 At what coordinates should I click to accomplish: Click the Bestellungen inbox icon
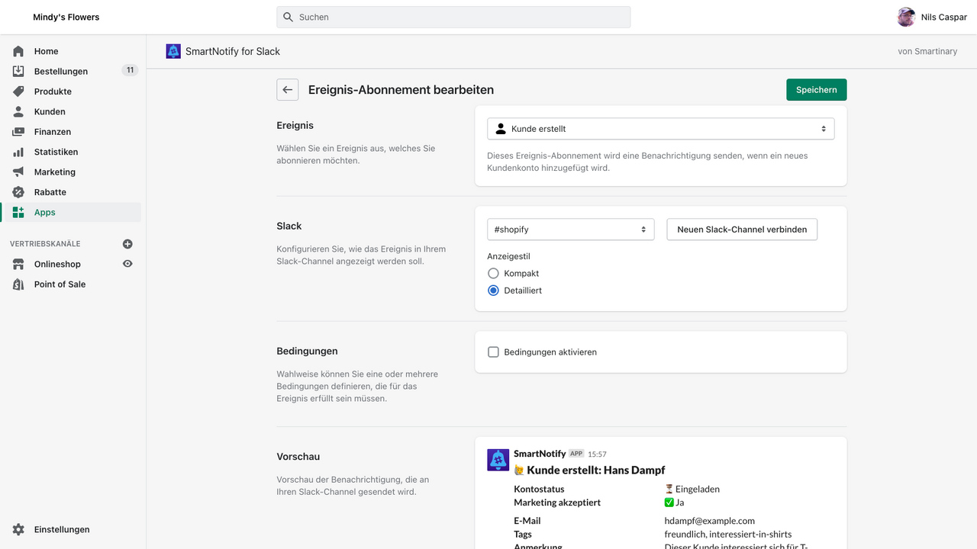click(x=18, y=71)
